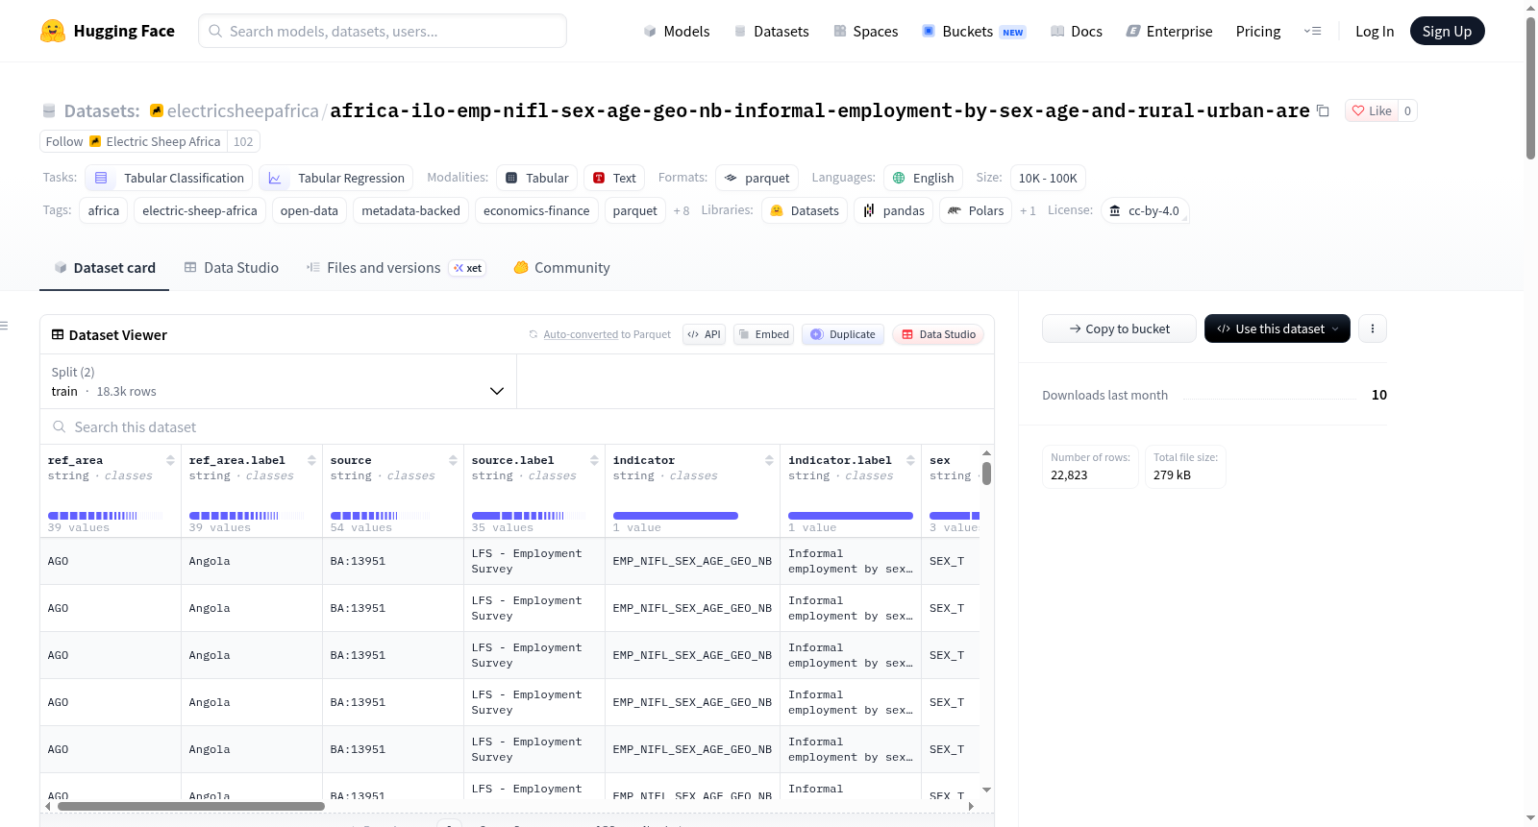Click the Embed viewer button

763,334
